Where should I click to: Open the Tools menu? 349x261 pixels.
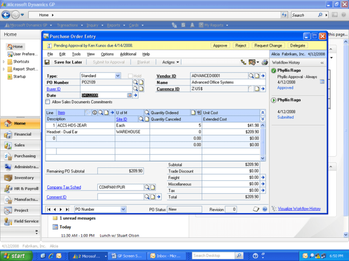(76, 54)
